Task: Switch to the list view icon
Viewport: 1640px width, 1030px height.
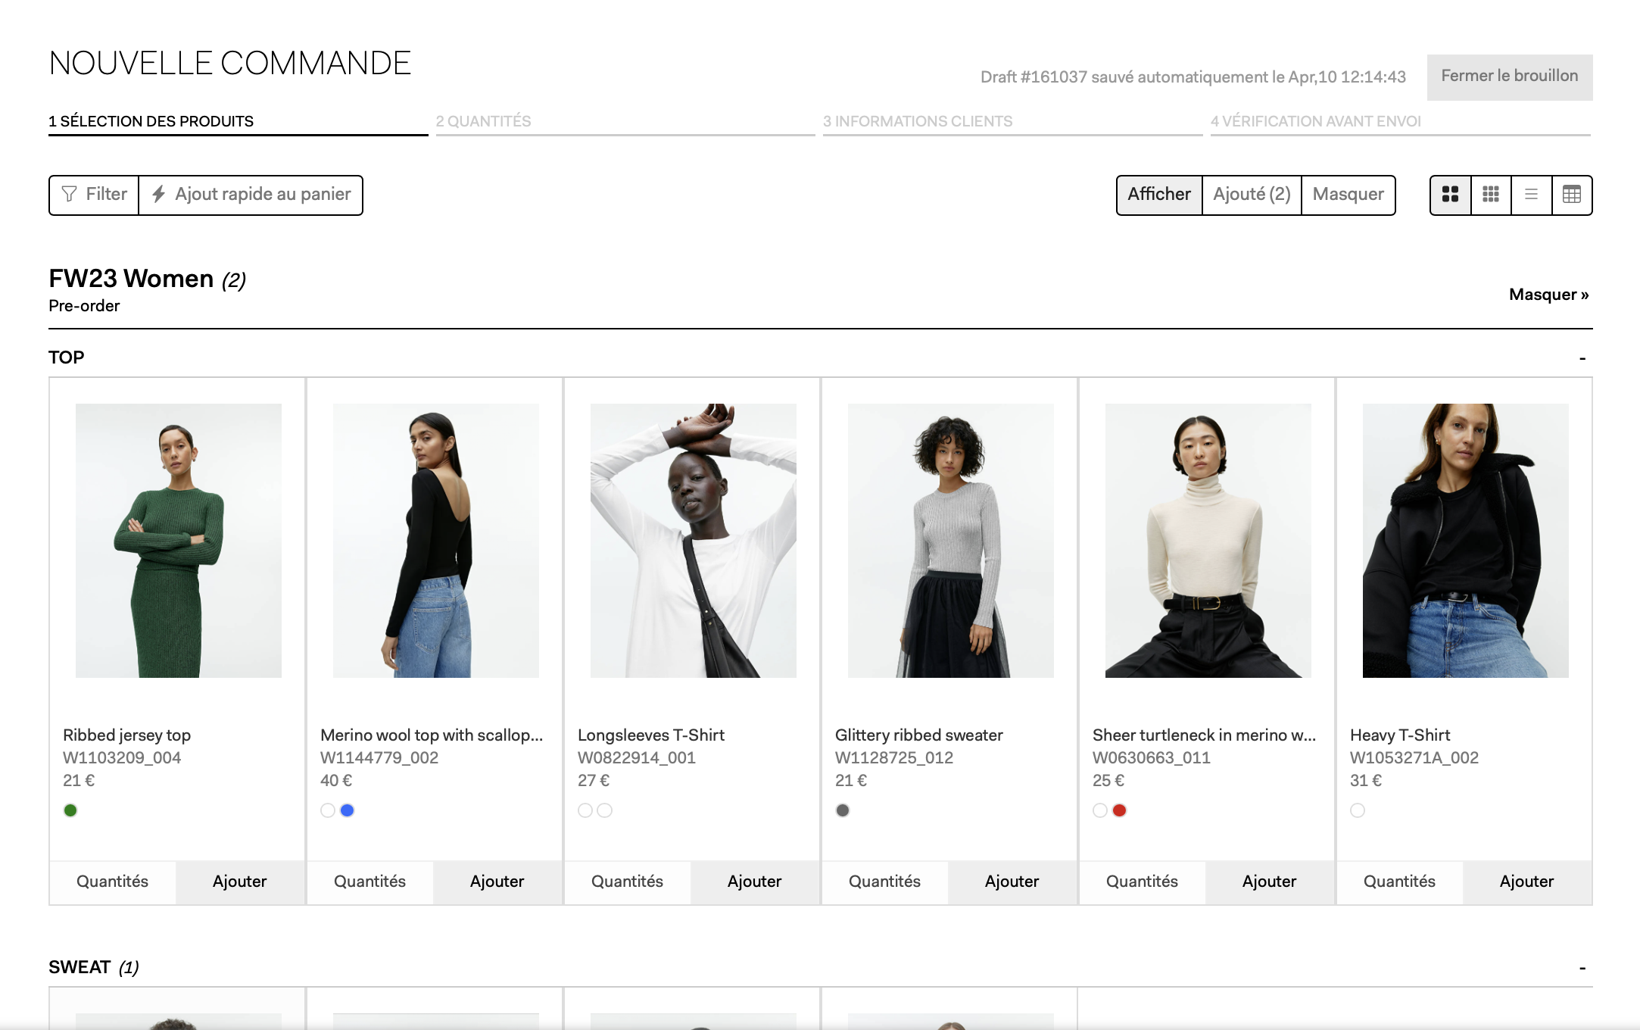Action: 1531,195
